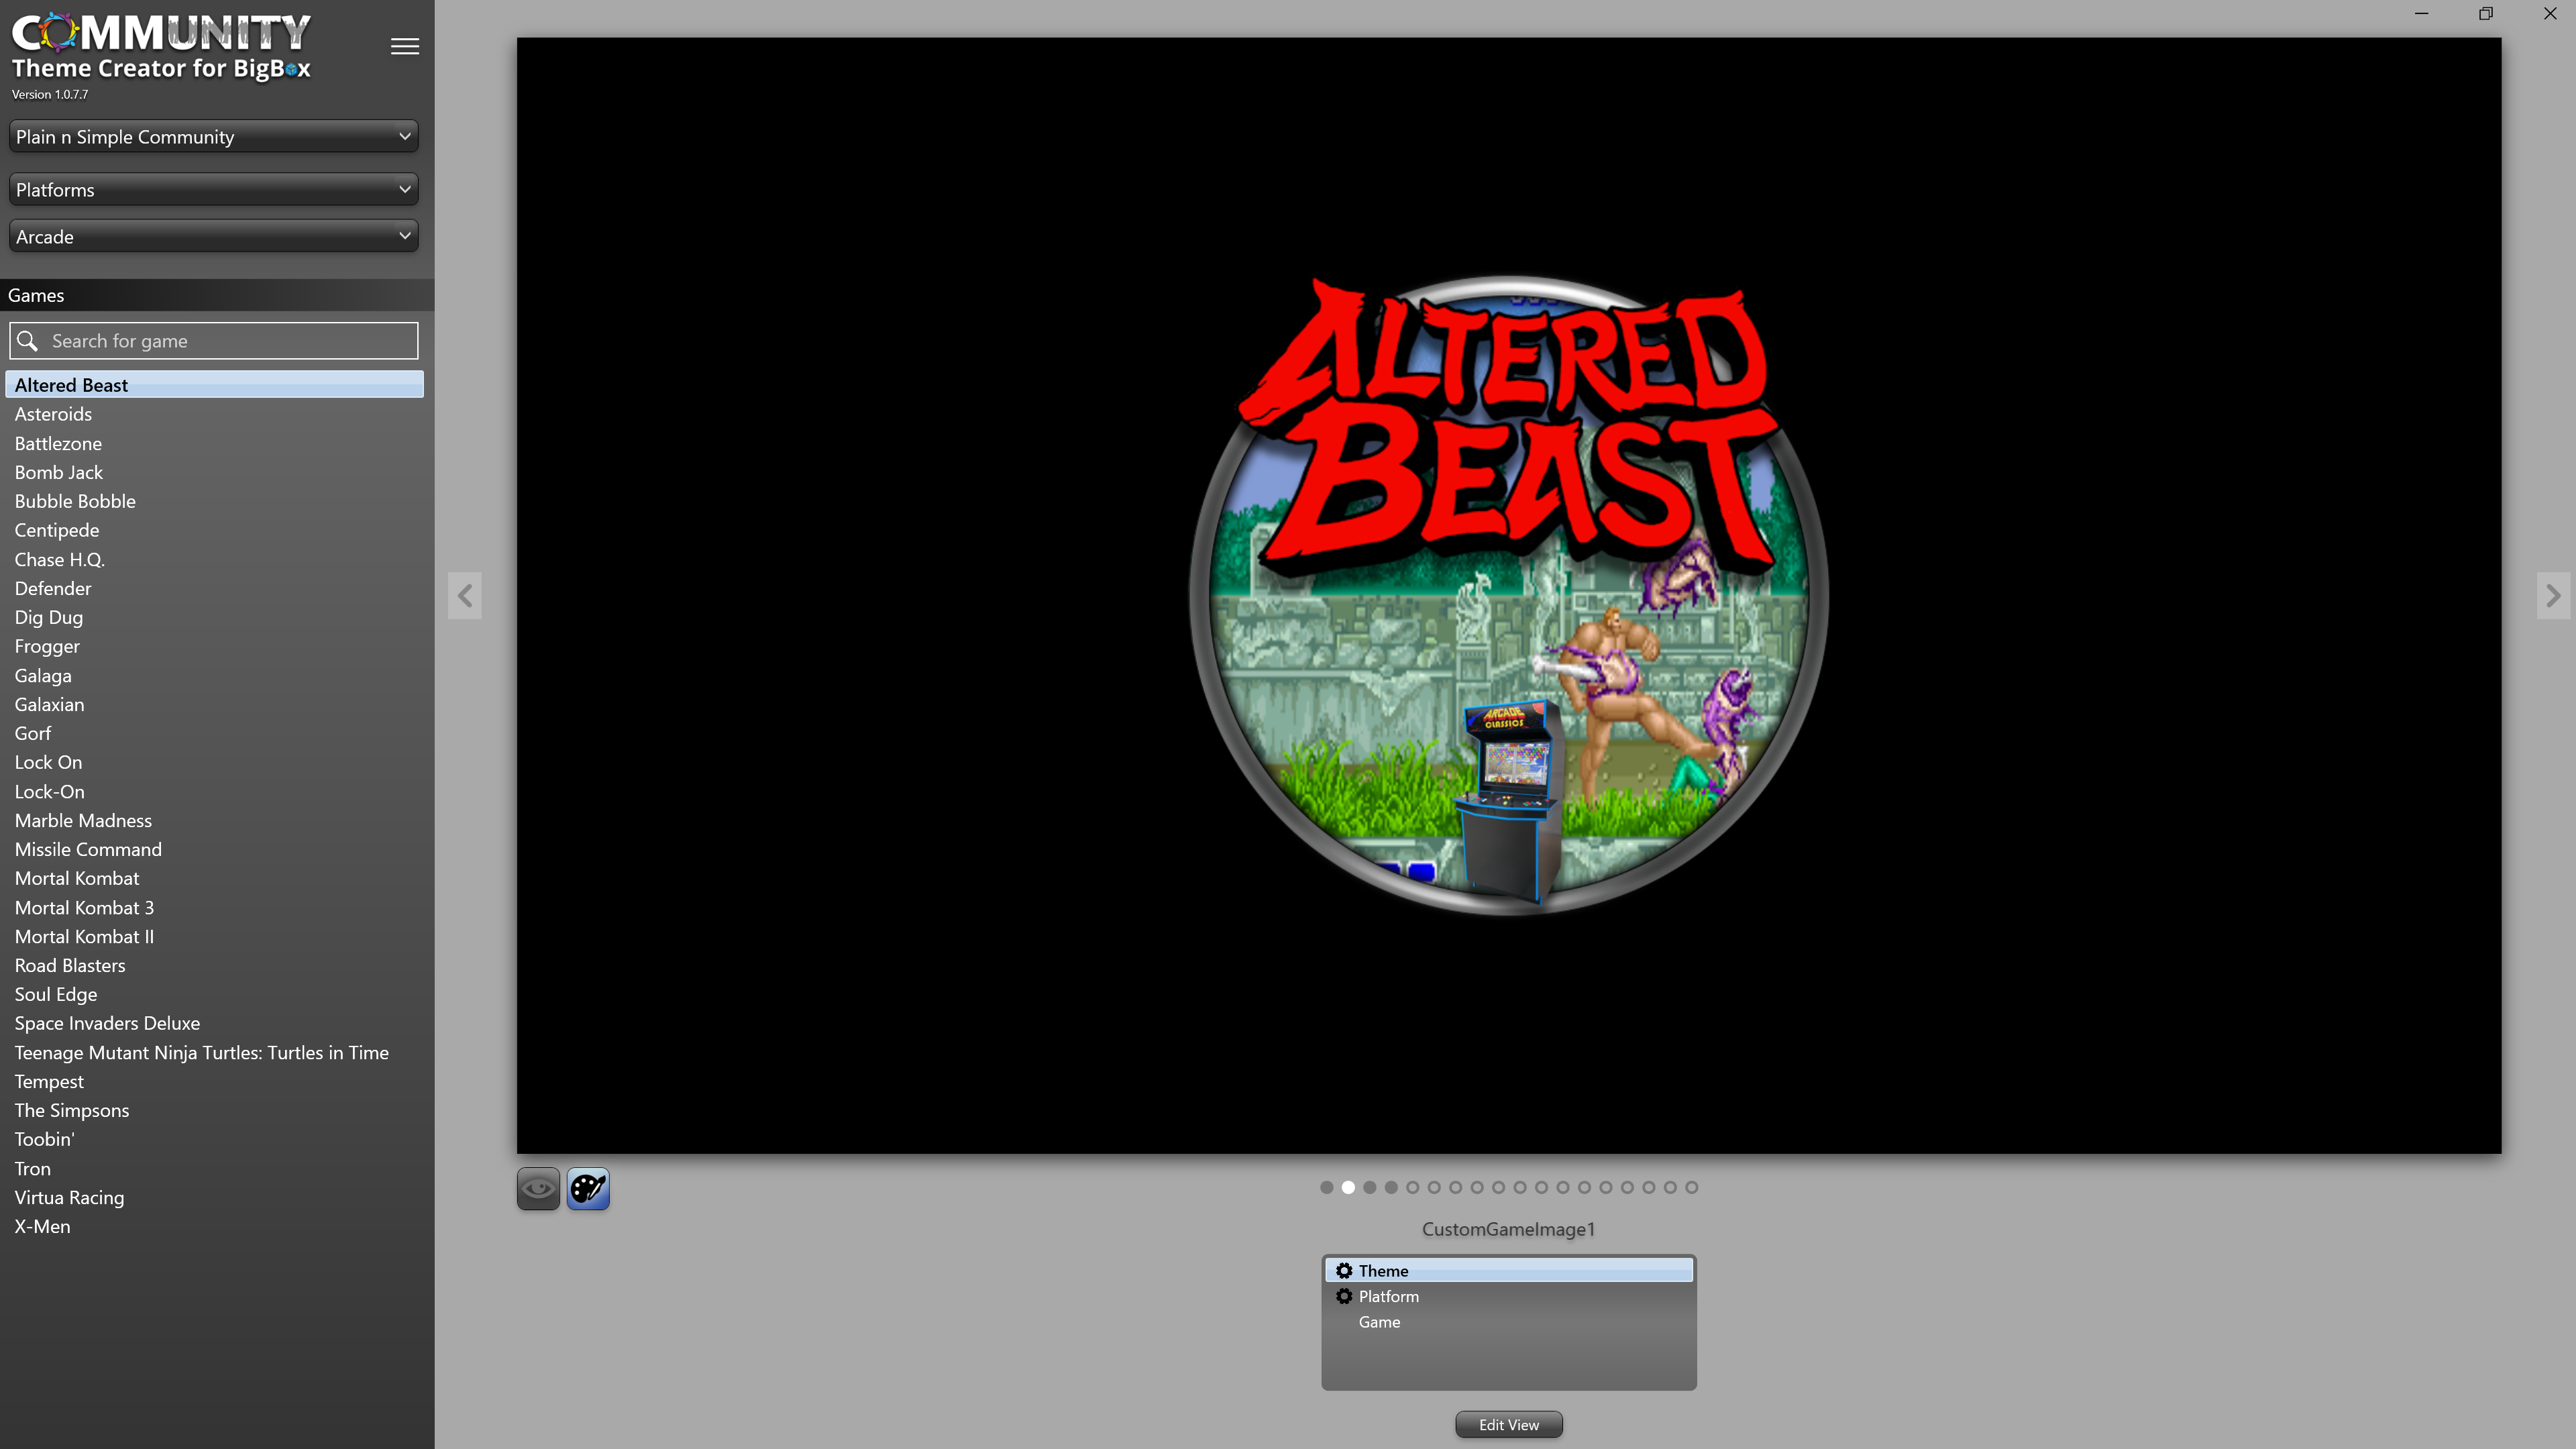Select the first view pagination dot
This screenshot has width=2576, height=1449.
(1327, 1187)
